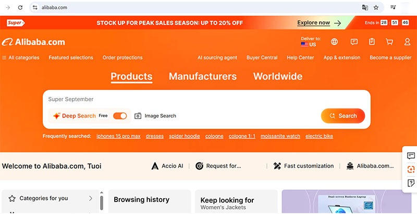
Task: Open the shopping cart icon
Action: point(389,42)
